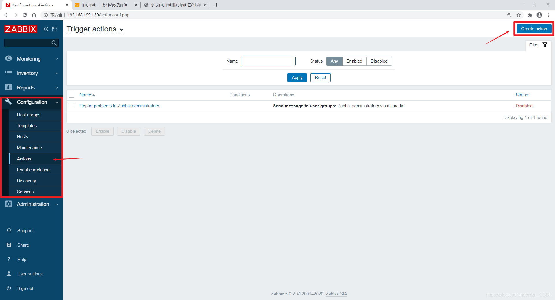Bookmark this page with star icon
The width and height of the screenshot is (555, 300).
(519, 15)
